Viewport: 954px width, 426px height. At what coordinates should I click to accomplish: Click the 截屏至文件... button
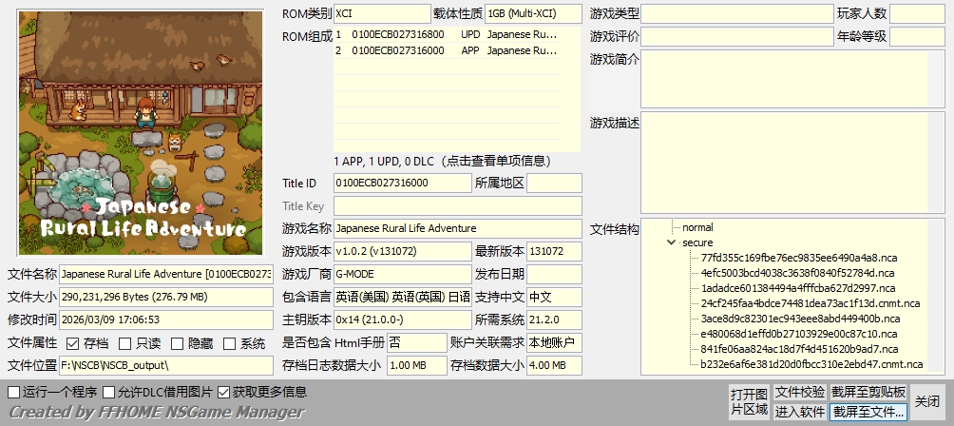pyautogui.click(x=868, y=412)
